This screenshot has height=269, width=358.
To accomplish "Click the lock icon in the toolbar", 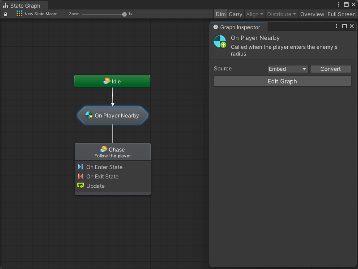I will coord(5,14).
